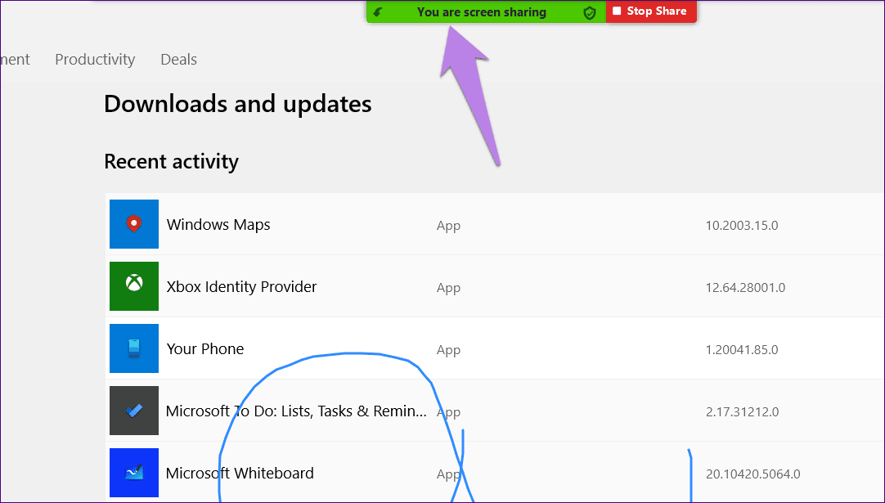The image size is (885, 503).
Task: Click version number 10.2003.15.0
Action: pyautogui.click(x=742, y=225)
